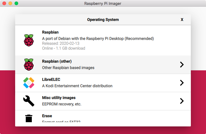
Task: Click 'EEPROM recovery, etc.' description text
Action: (x=62, y=104)
